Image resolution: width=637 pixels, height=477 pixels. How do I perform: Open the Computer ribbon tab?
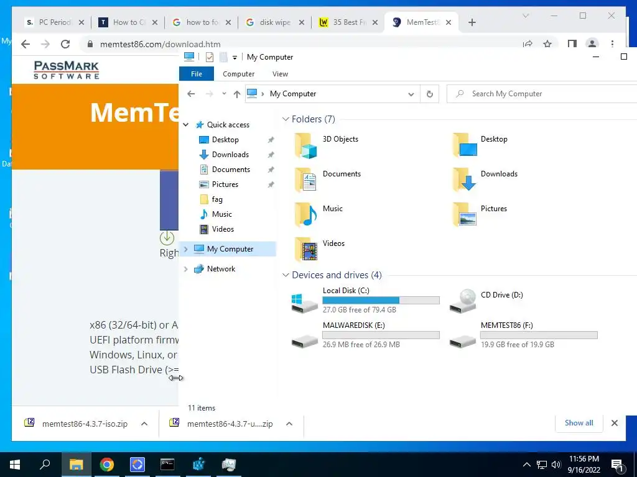pyautogui.click(x=238, y=74)
